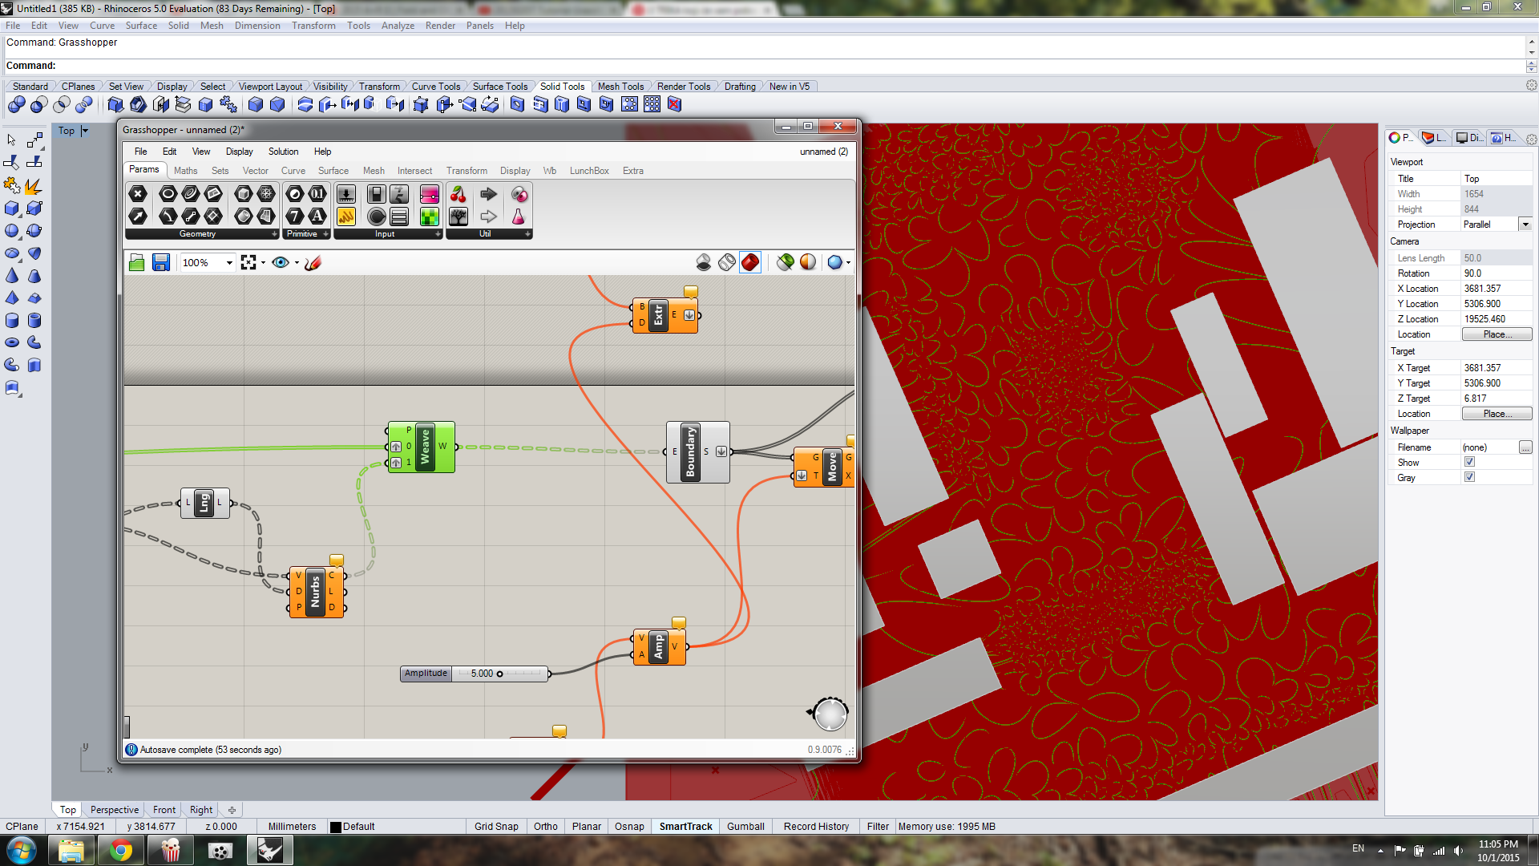Click the black Default layer color swatch
The height and width of the screenshot is (866, 1539).
(336, 828)
